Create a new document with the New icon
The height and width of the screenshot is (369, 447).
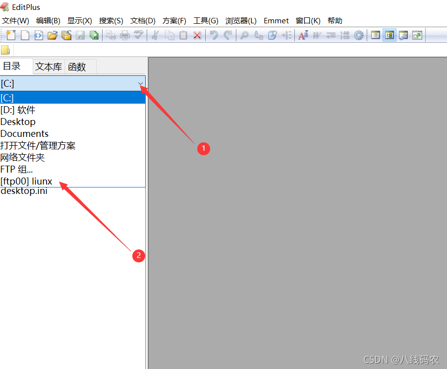[x=11, y=35]
